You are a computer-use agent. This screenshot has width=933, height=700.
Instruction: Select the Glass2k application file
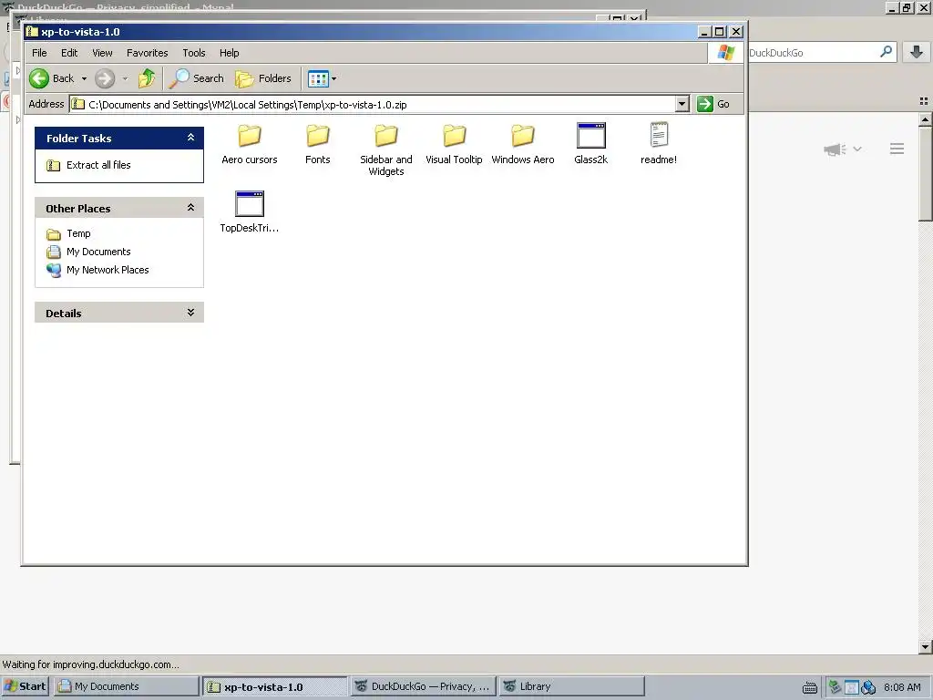pos(590,143)
